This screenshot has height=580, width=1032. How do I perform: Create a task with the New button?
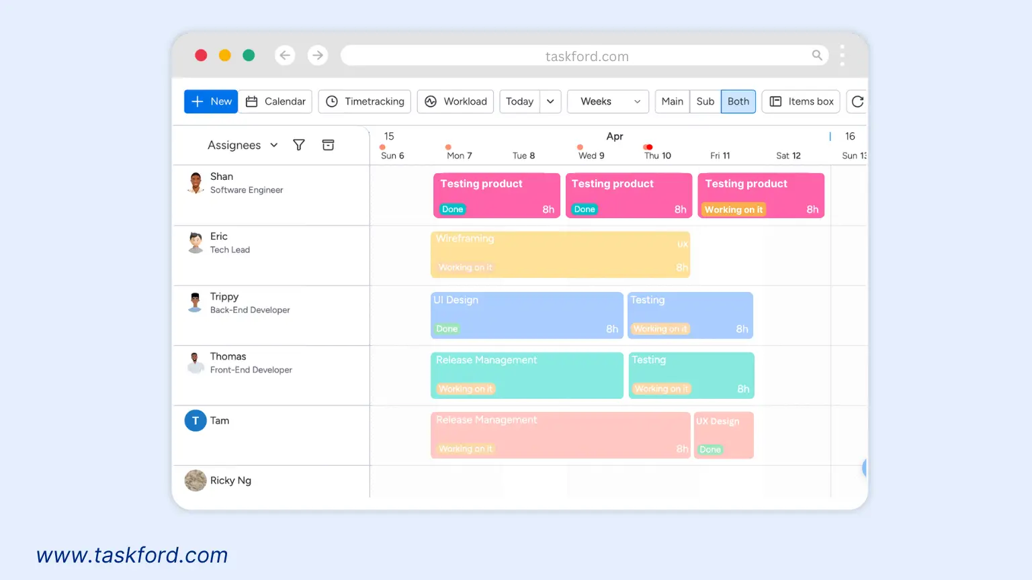point(210,101)
